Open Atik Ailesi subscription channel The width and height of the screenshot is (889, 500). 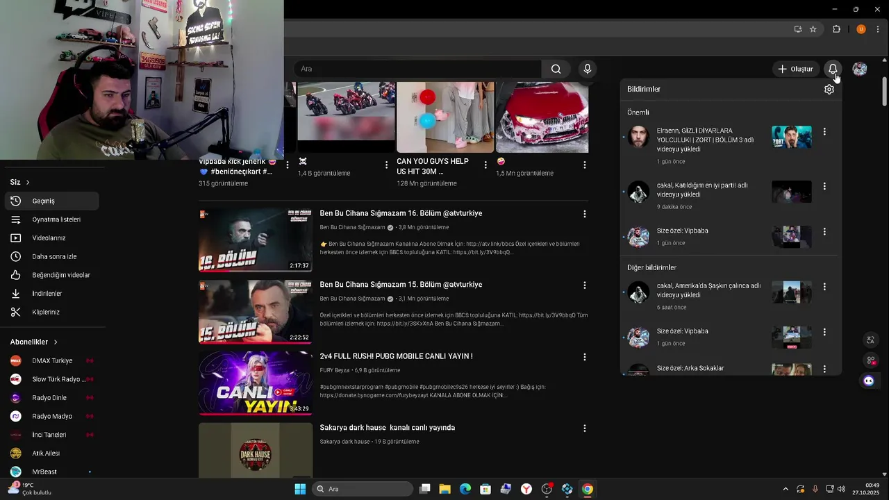point(52,453)
